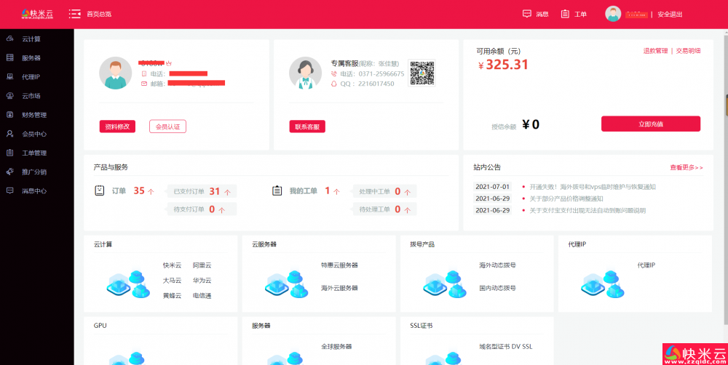
Task: Click the QQ icon beside 2216017450
Action: (333, 84)
